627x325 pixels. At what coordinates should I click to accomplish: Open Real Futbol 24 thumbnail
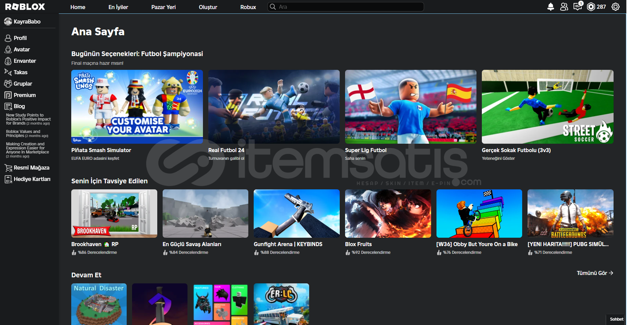pos(274,107)
